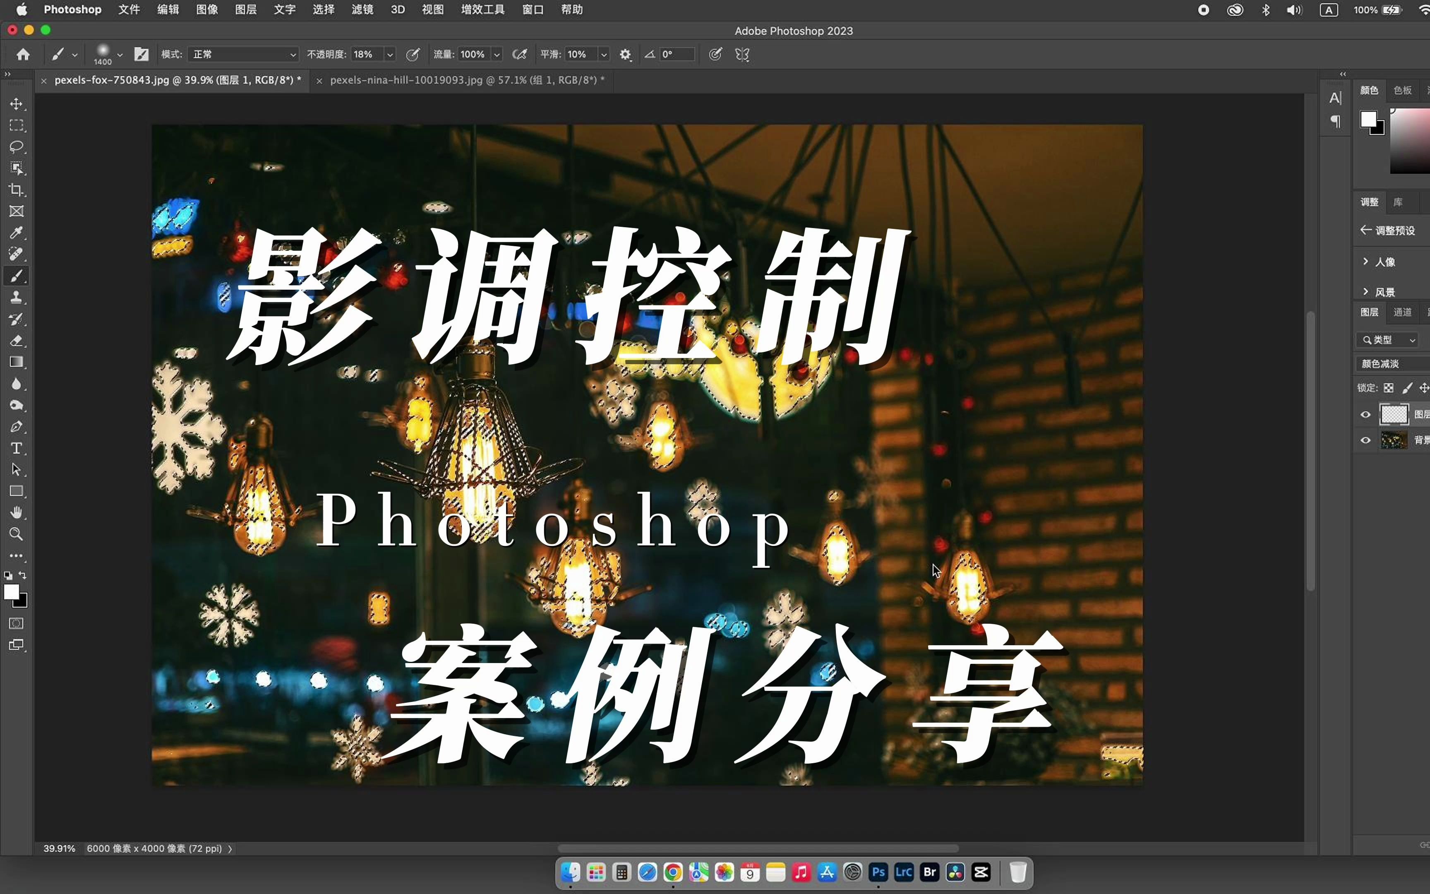Select the Clone Stamp tool
The image size is (1430, 894).
point(16,298)
